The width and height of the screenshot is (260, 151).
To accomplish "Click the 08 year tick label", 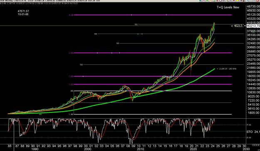I will coord(128,146).
